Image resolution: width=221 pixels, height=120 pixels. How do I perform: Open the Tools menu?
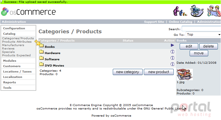tap(18, 88)
